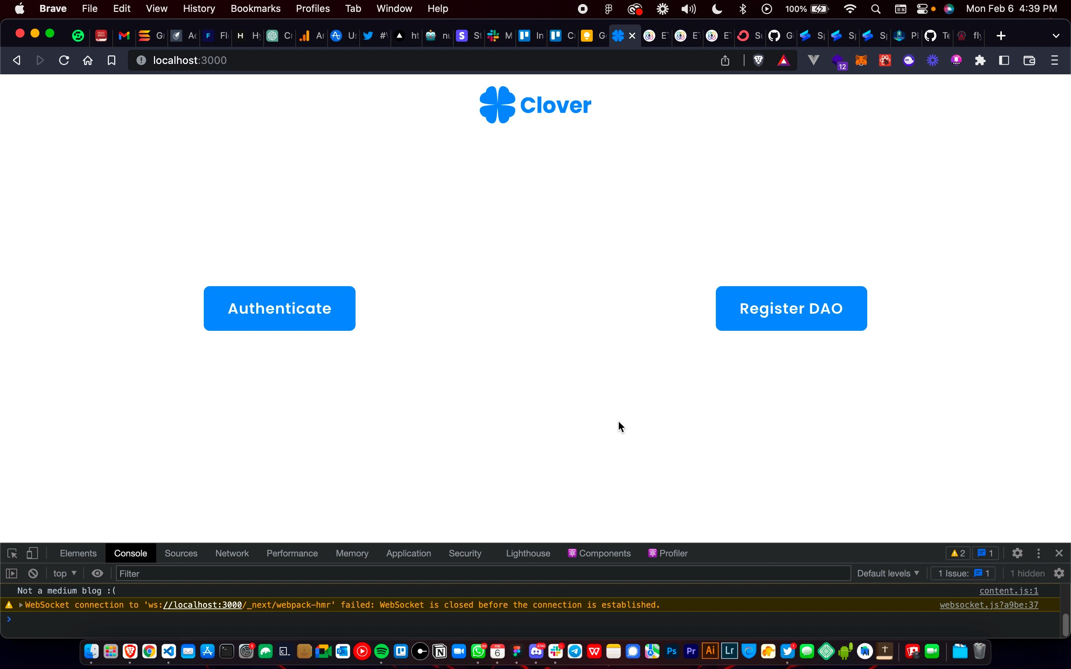The width and height of the screenshot is (1071, 669).
Task: Click the reload page button
Action: (64, 60)
